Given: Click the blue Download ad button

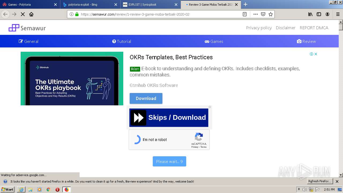Looking at the screenshot, I should click(146, 98).
